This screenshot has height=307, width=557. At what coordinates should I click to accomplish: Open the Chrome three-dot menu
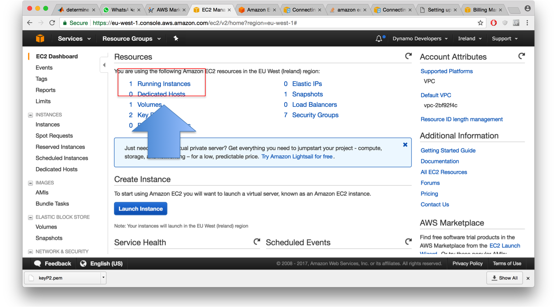(527, 23)
